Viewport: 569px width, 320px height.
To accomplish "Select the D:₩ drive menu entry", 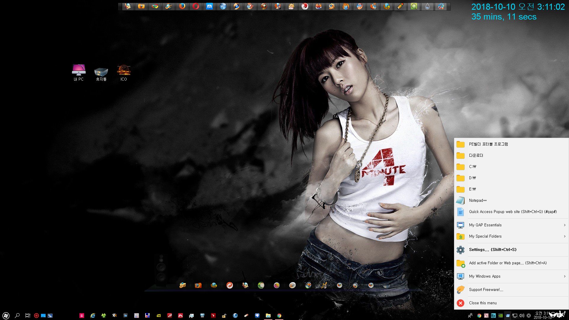I will coord(511,178).
